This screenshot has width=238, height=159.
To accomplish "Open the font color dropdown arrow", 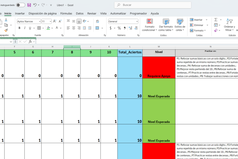I will click(61, 28).
